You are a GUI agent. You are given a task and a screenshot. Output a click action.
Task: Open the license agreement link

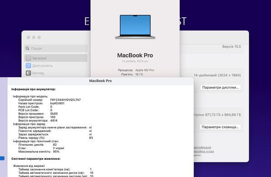pos(204,151)
